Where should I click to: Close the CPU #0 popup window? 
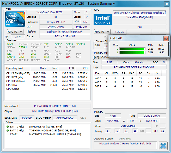tap(166, 39)
